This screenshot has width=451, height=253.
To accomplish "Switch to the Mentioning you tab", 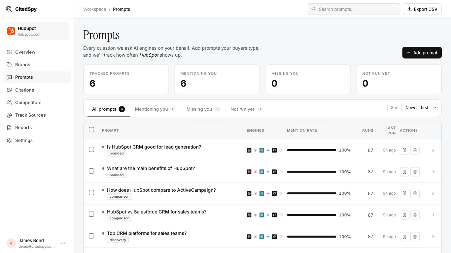I will [x=156, y=109].
